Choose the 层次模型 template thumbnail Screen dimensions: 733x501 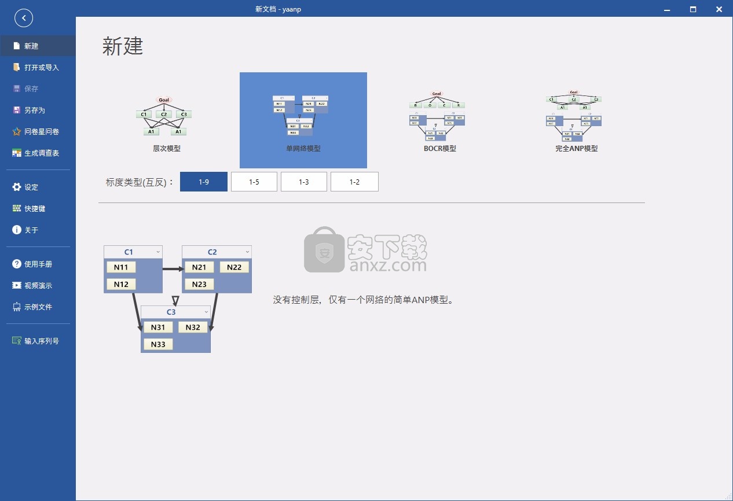pyautogui.click(x=166, y=120)
